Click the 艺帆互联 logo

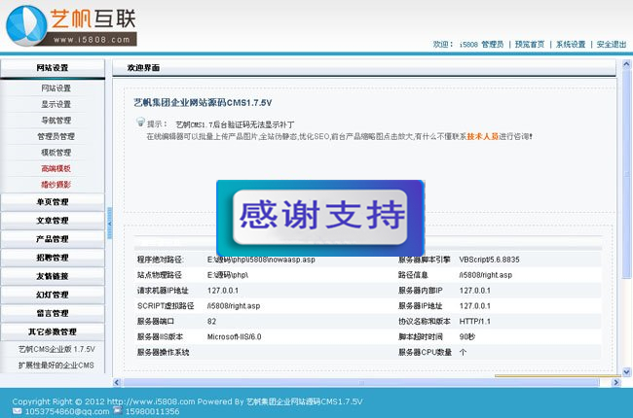(x=71, y=26)
